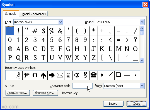The width and height of the screenshot is (150, 110).
Task: Select the up arrow recent symbol
Action: [43, 75]
